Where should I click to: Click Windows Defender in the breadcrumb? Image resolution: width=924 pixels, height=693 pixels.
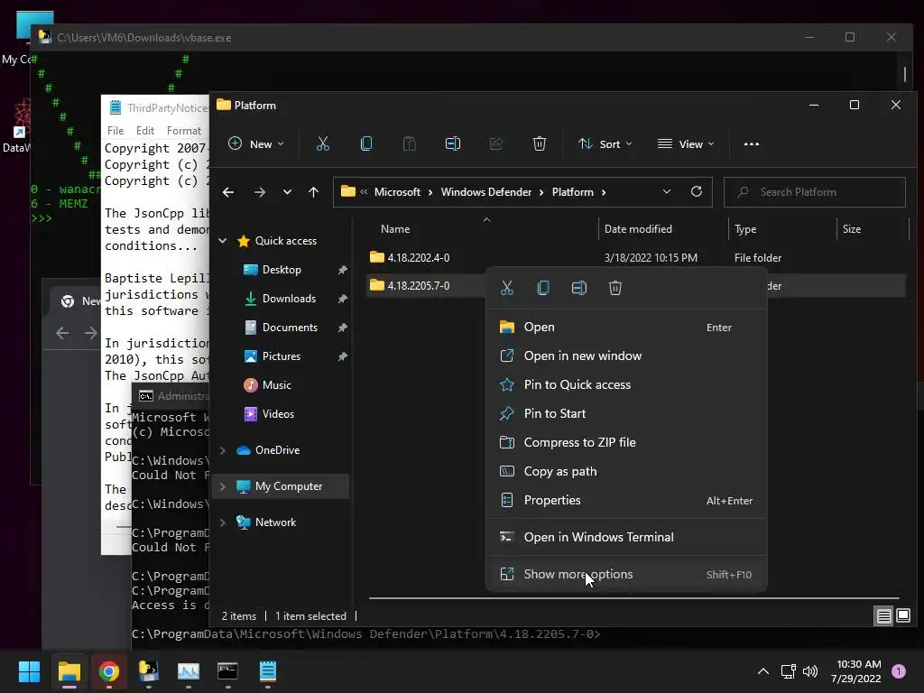486,192
